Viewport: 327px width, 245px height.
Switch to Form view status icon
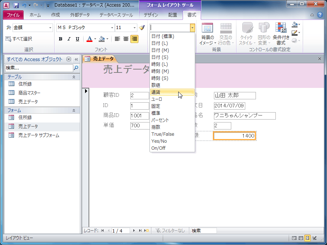pyautogui.click(x=294, y=238)
